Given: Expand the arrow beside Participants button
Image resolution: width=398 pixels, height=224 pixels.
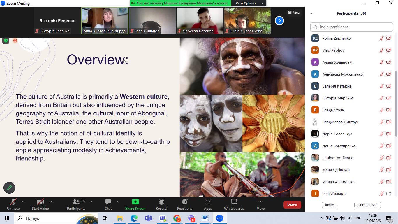Looking at the screenshot, I should (x=91, y=202).
